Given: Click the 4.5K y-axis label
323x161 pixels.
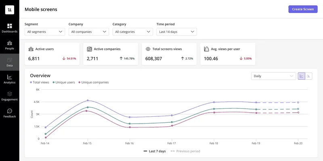Looking at the screenshot, I should coord(36,102).
